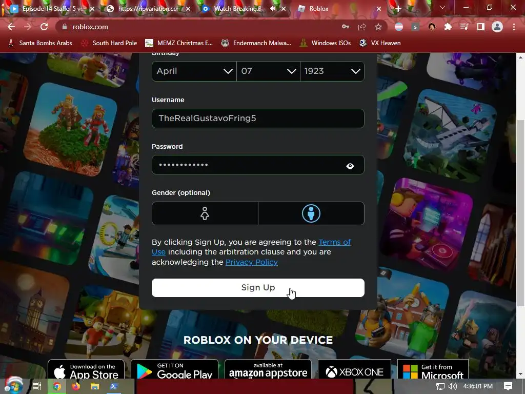Open the birthday day dropdown showing 07
Viewport: 525px width, 394px height.
[x=268, y=71]
